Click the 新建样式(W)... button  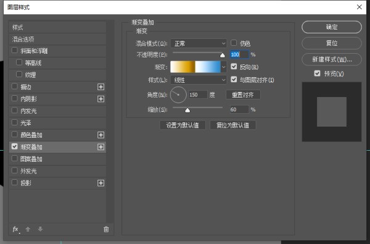(x=332, y=59)
